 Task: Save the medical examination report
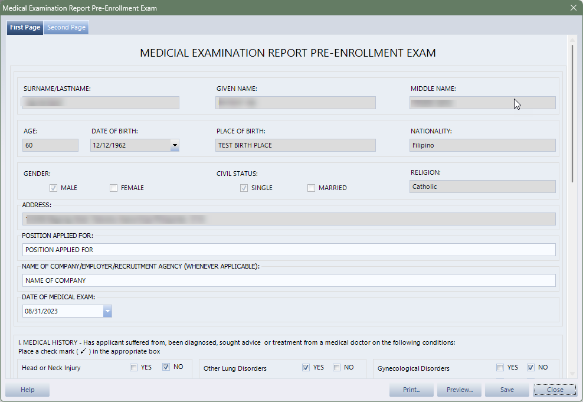506,390
